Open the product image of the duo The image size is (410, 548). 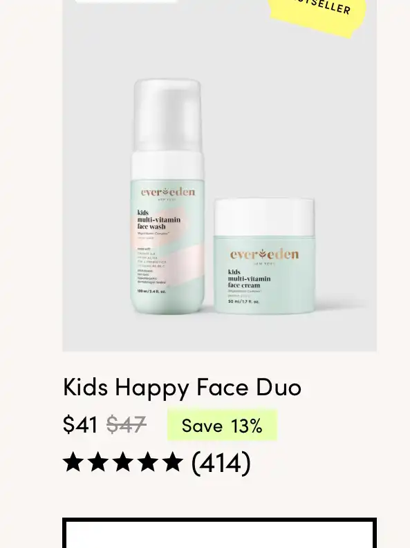tap(219, 176)
